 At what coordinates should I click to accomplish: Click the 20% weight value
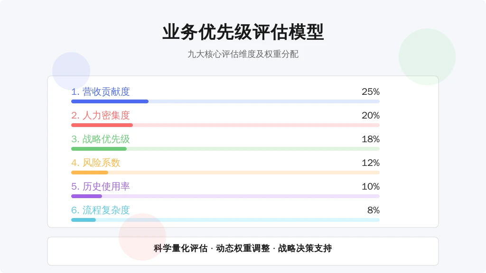(370, 116)
